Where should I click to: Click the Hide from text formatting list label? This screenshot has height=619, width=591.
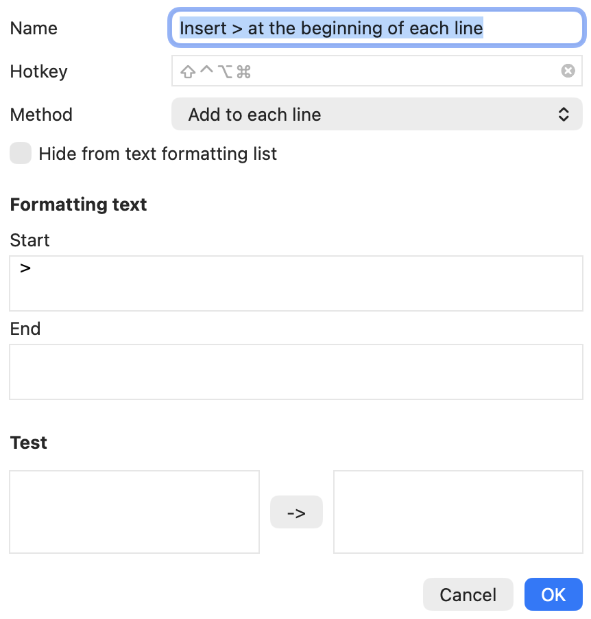tap(158, 154)
